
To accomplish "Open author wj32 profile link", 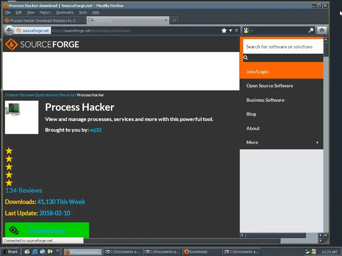I will [x=96, y=130].
